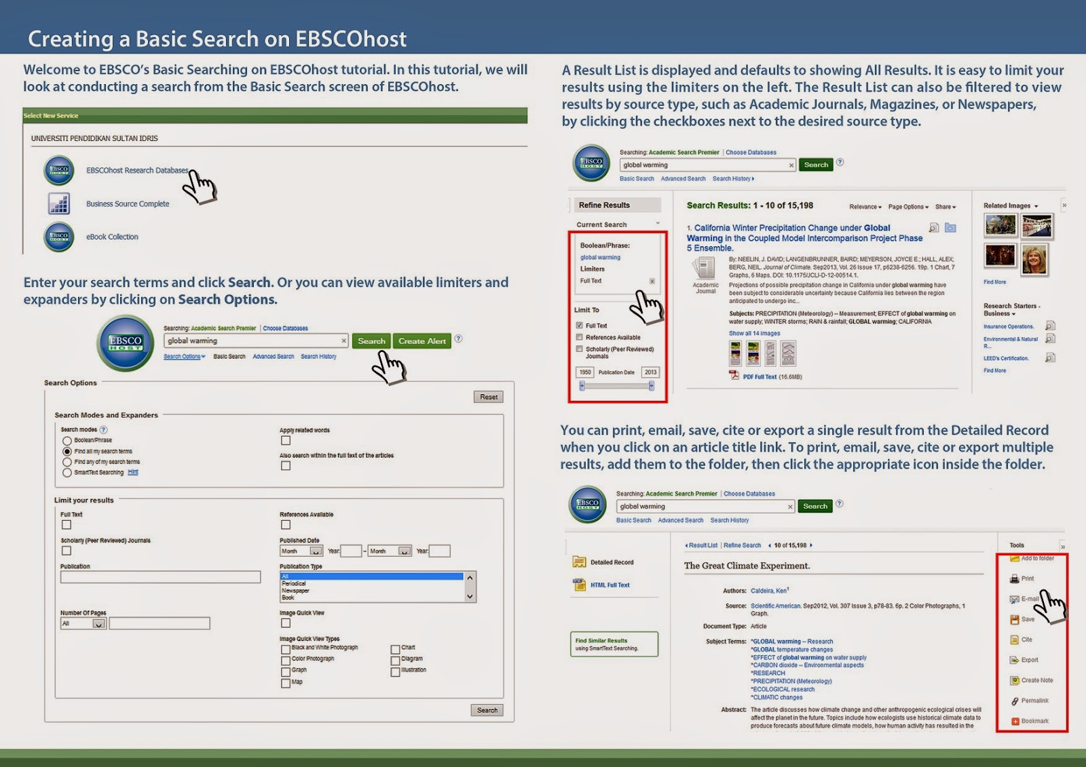This screenshot has width=1086, height=767.
Task: Open the first Month dropdown under Published Date
Action: [x=316, y=551]
